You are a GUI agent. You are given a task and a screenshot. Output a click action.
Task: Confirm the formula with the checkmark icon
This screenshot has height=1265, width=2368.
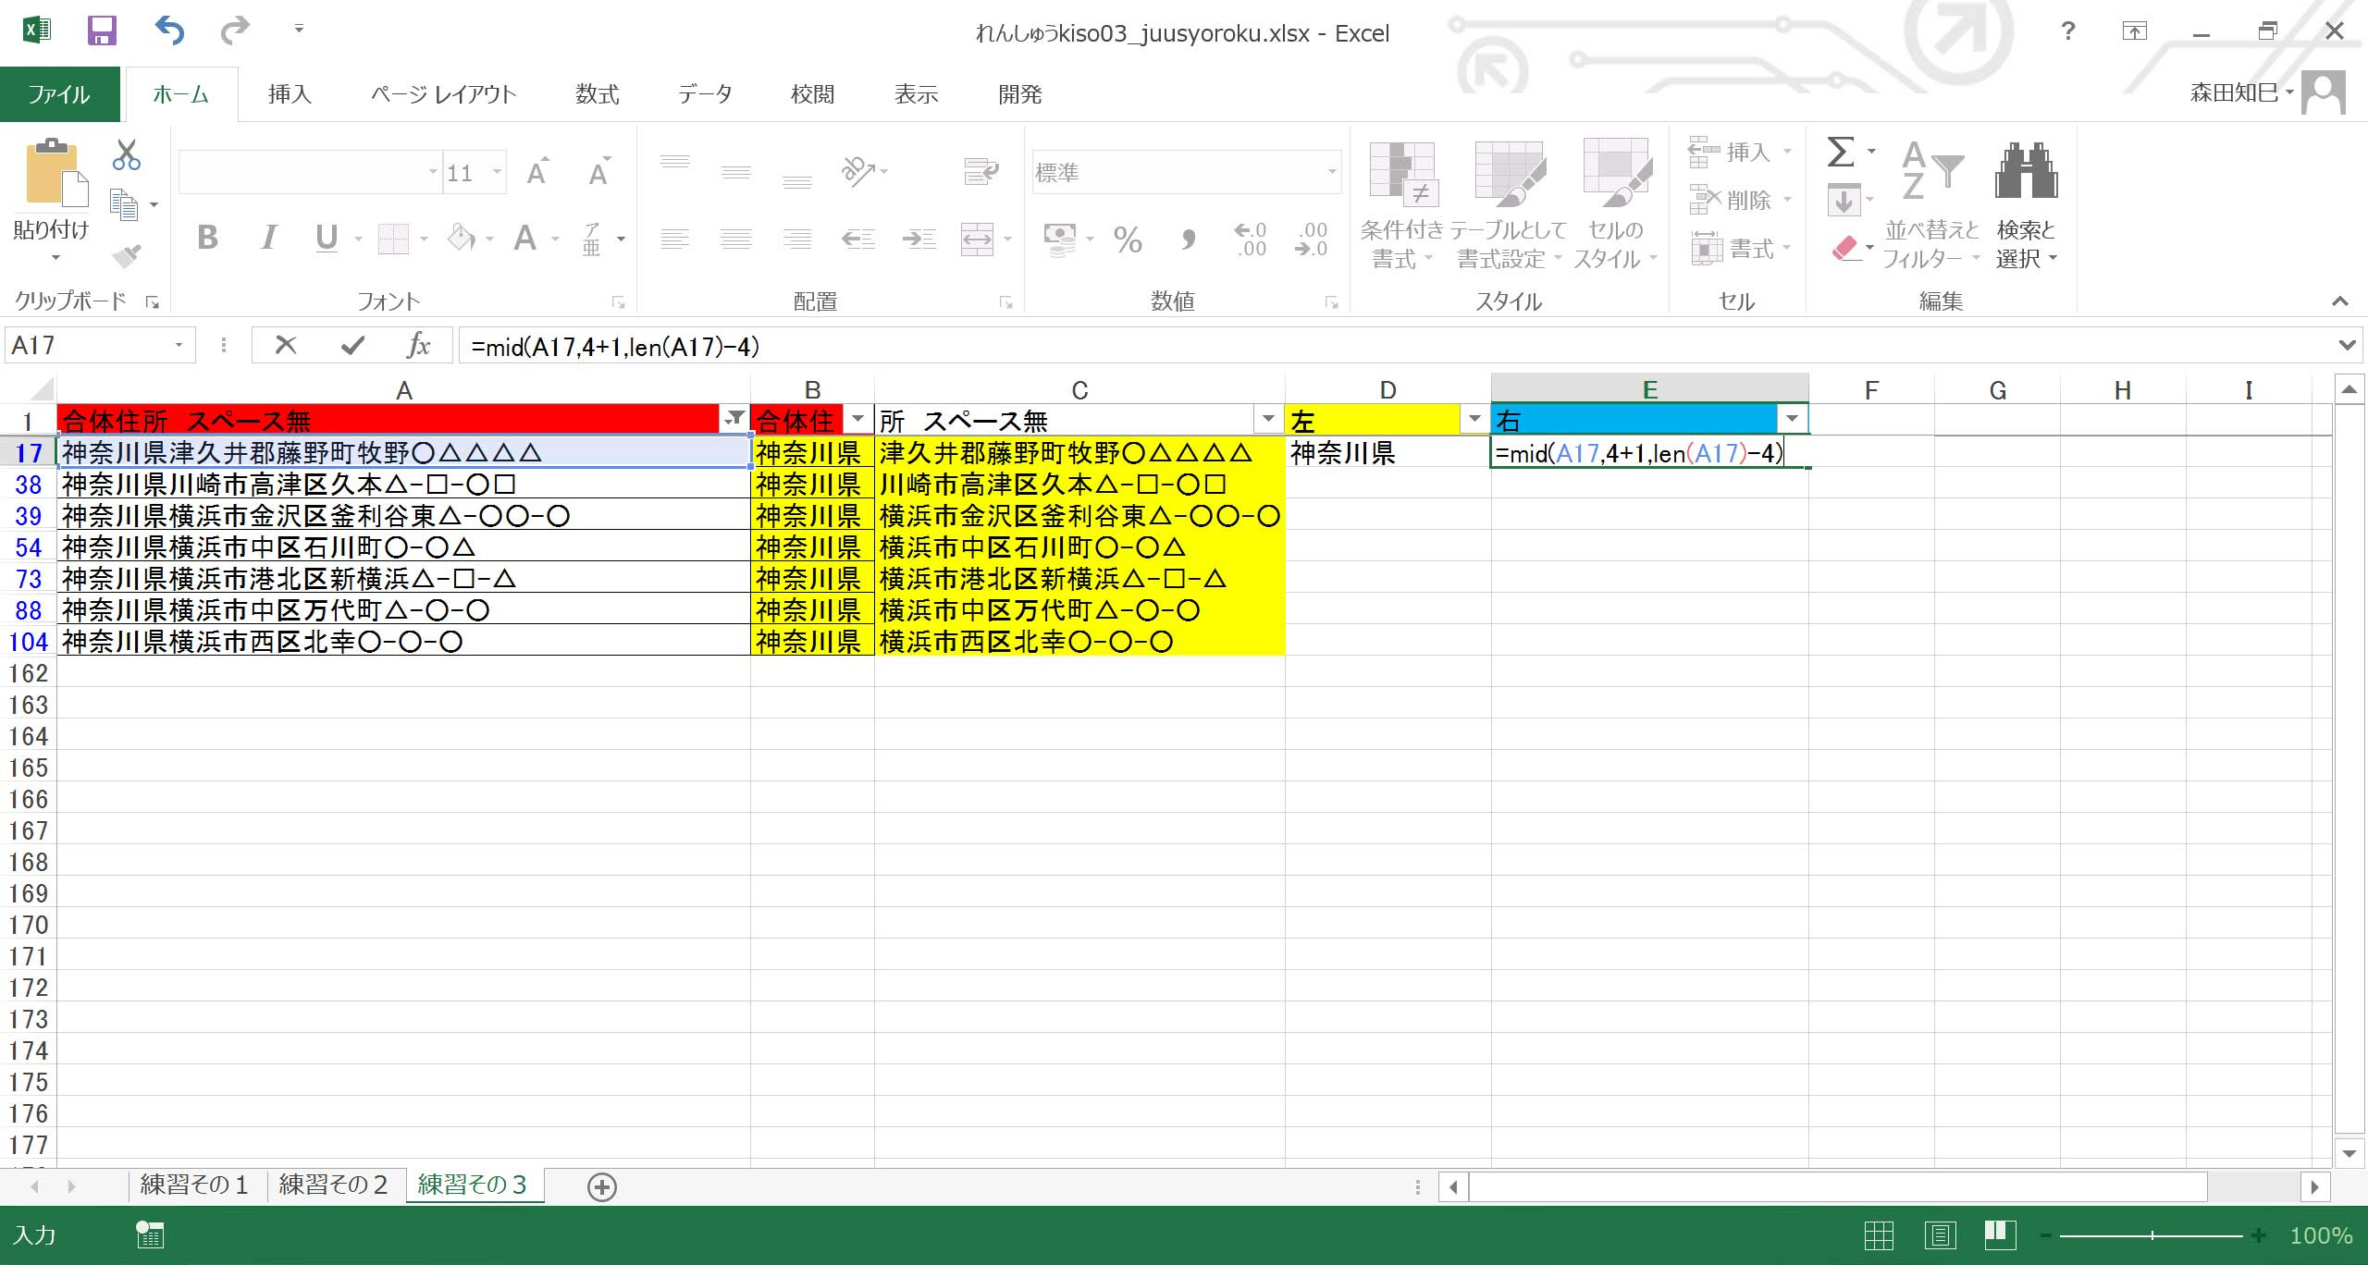click(x=352, y=346)
